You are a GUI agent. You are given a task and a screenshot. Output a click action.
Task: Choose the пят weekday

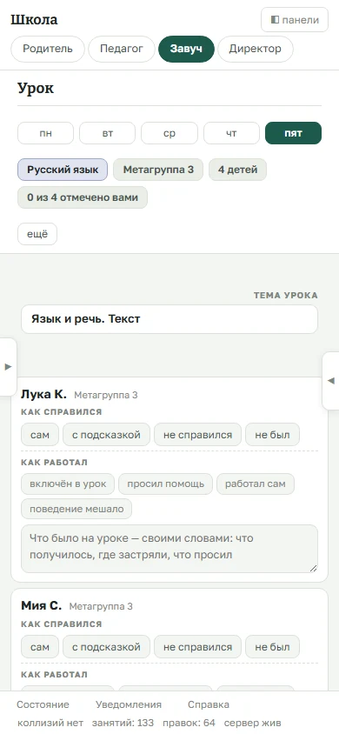coord(293,133)
